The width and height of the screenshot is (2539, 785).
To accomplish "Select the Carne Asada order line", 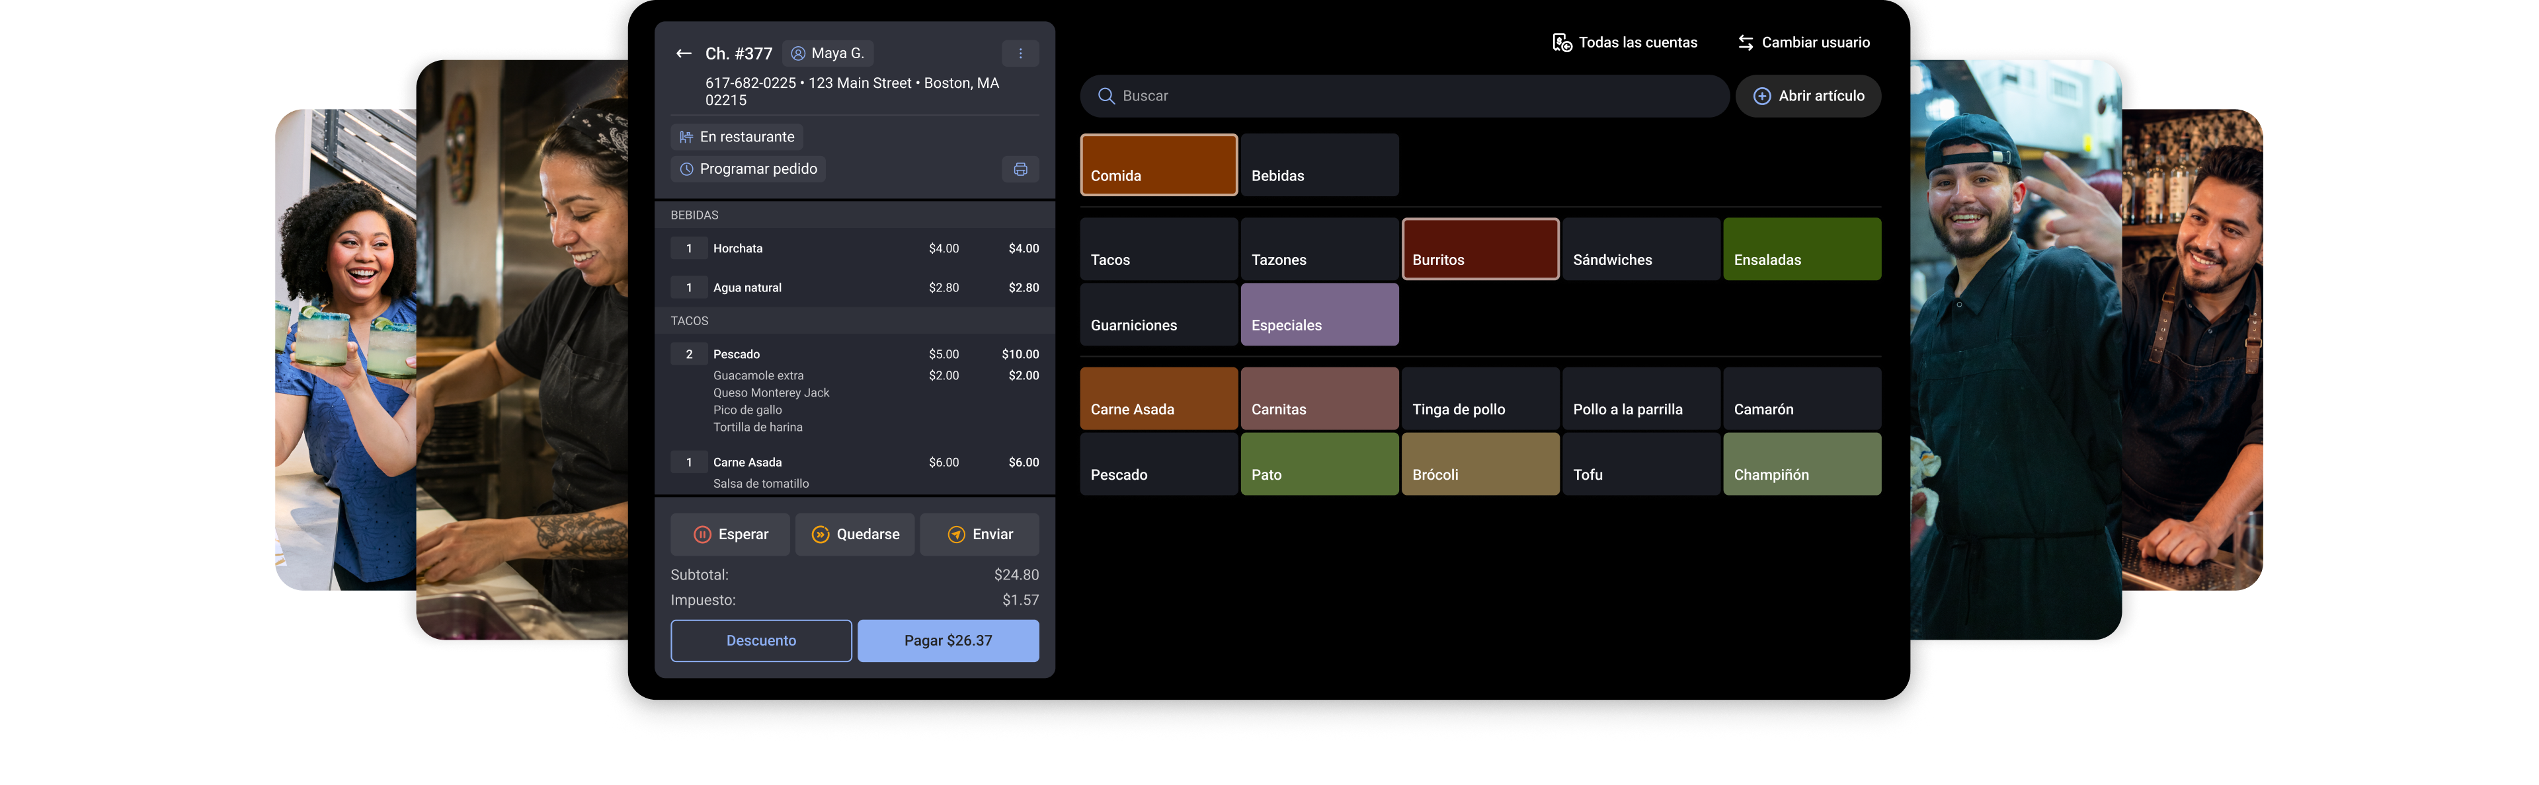I will pos(854,463).
